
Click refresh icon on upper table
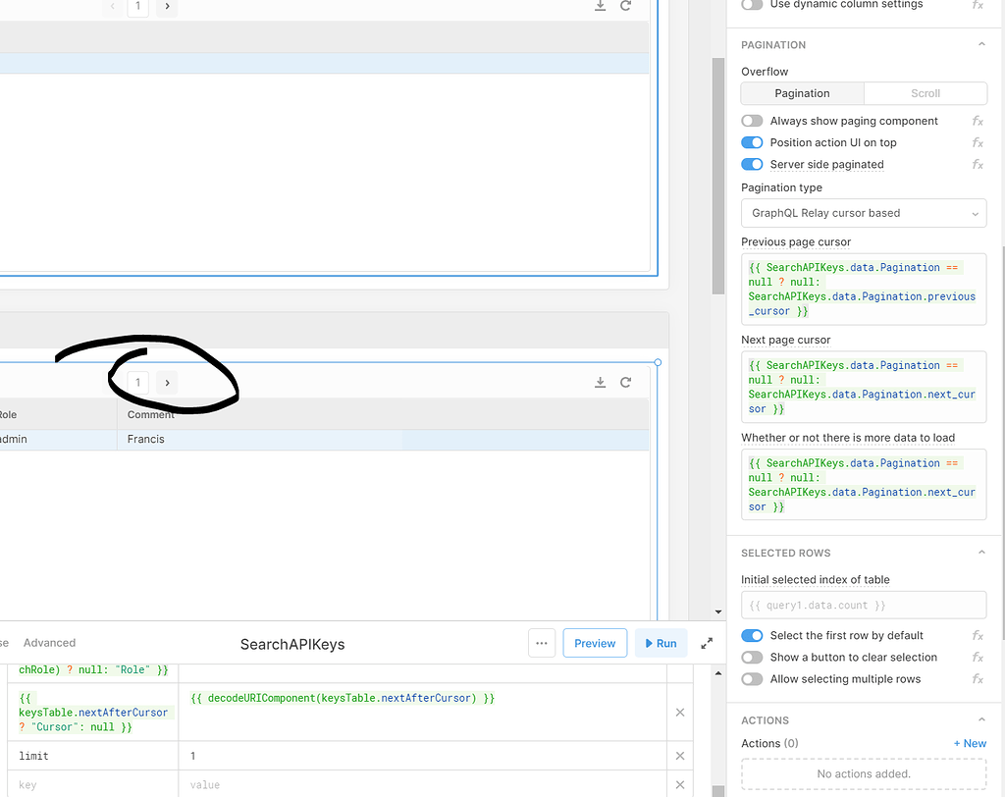click(x=625, y=6)
